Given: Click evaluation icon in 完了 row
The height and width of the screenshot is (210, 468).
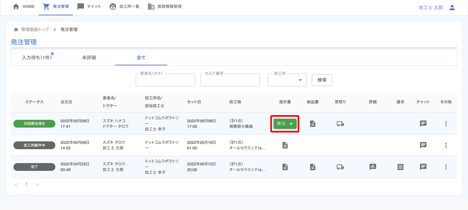Looking at the screenshot, I should tap(373, 167).
